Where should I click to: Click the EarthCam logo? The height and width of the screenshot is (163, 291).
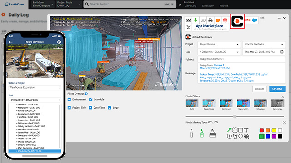click(14, 4)
